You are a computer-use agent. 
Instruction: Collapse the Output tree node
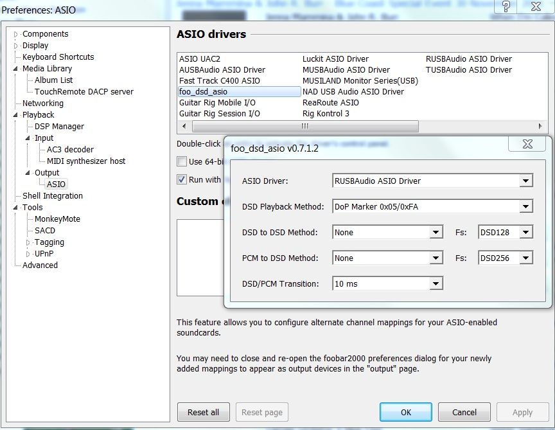pos(28,173)
